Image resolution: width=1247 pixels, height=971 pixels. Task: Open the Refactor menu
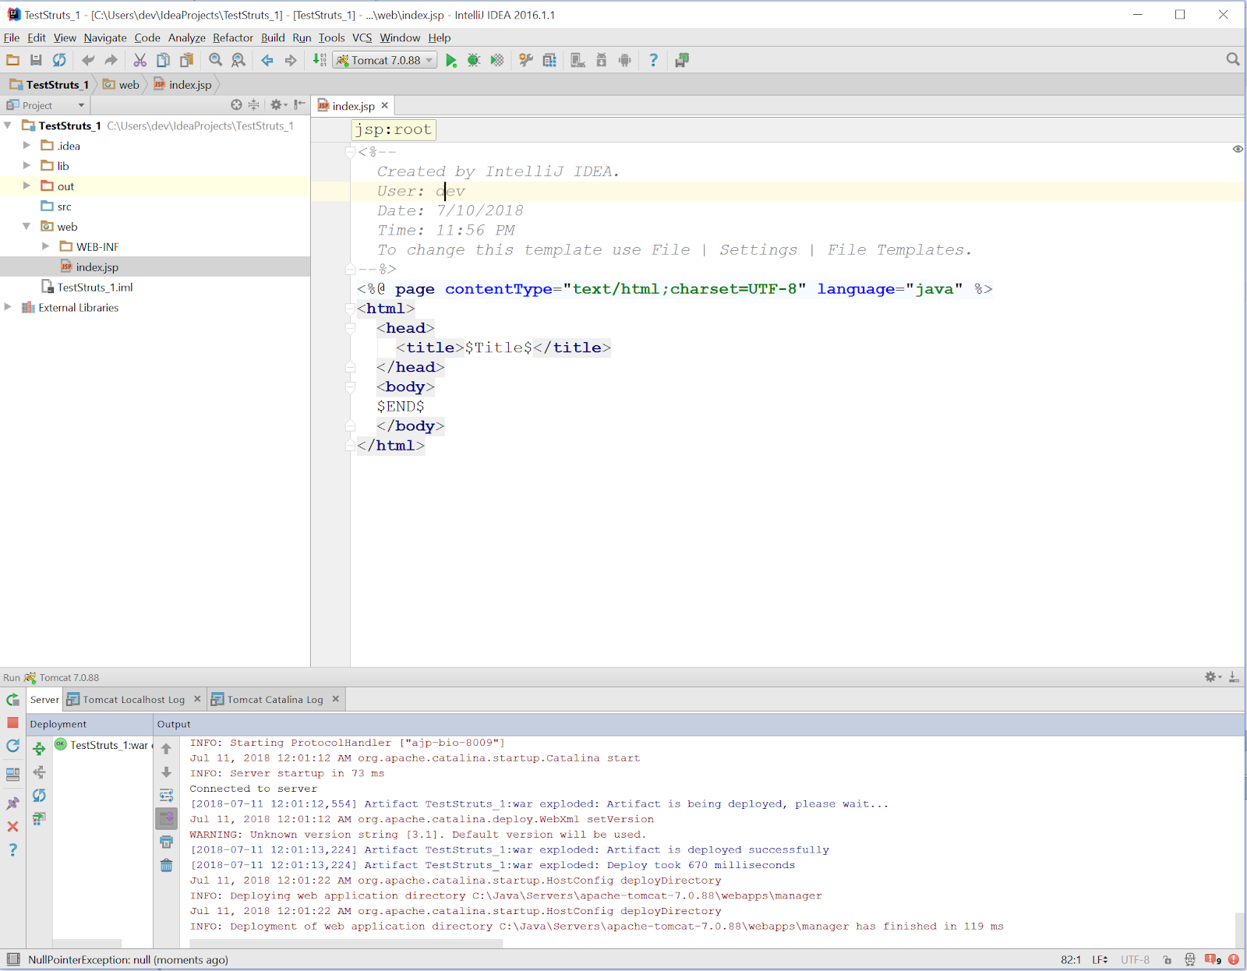pyautogui.click(x=232, y=37)
